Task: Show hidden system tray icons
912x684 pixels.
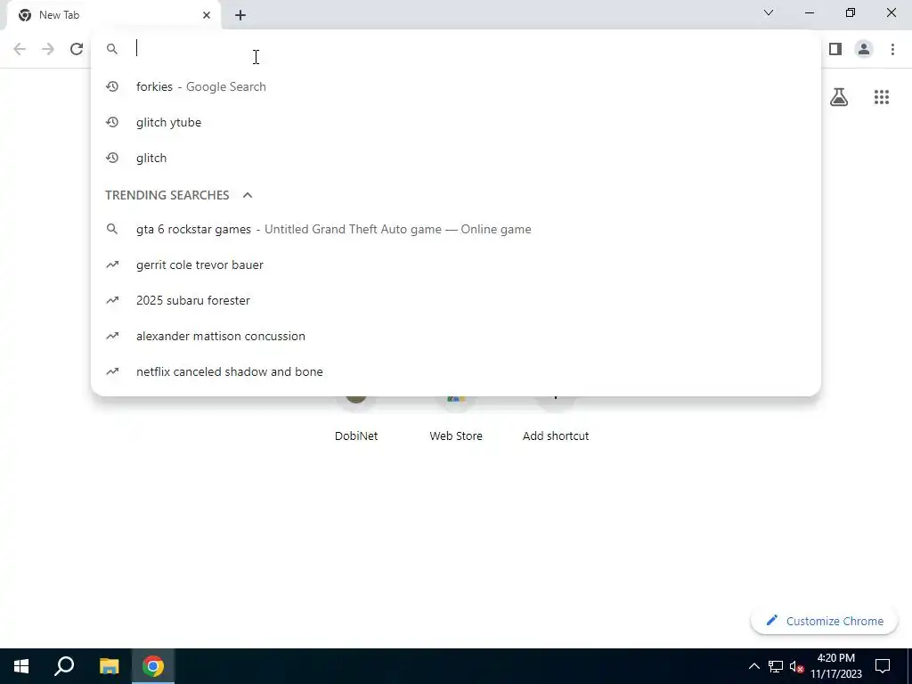Action: pos(753,666)
